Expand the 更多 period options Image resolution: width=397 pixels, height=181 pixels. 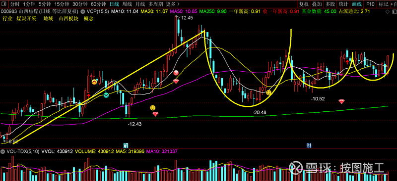click(173, 4)
